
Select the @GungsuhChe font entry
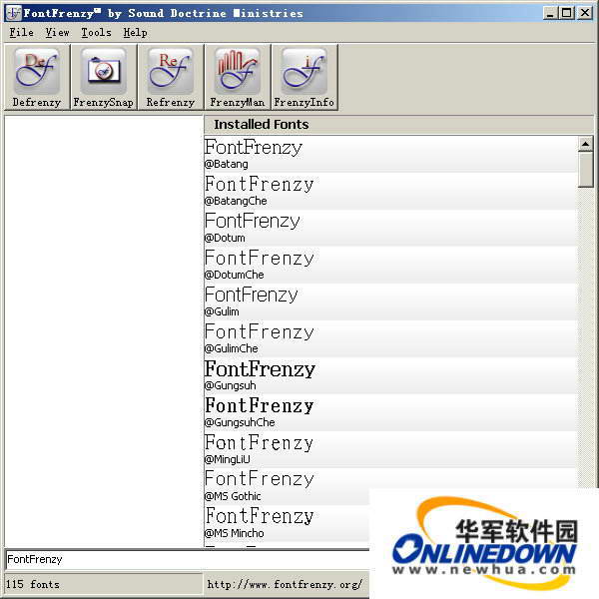point(390,413)
